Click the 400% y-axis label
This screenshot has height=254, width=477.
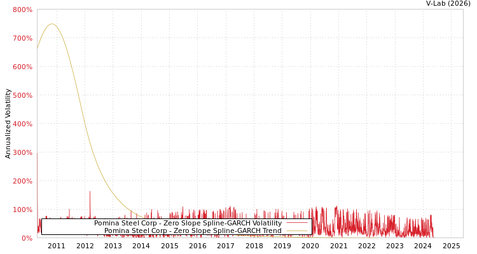(x=22, y=124)
